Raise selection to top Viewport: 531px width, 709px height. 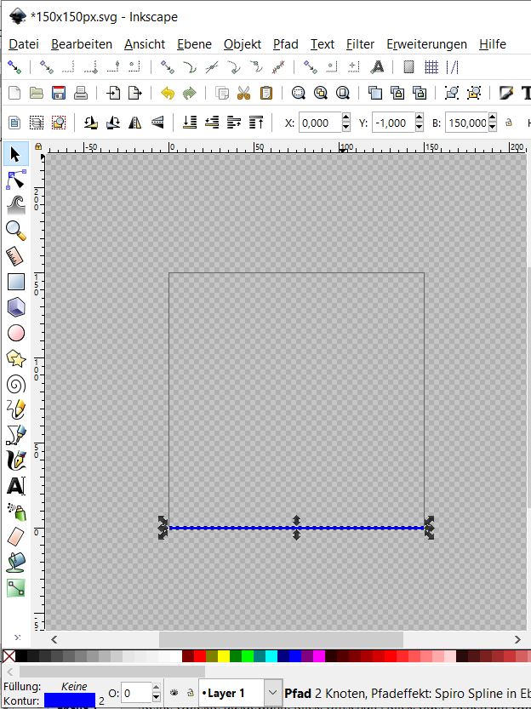[256, 123]
